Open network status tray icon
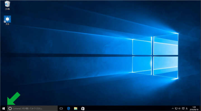 pyautogui.click(x=176, y=109)
